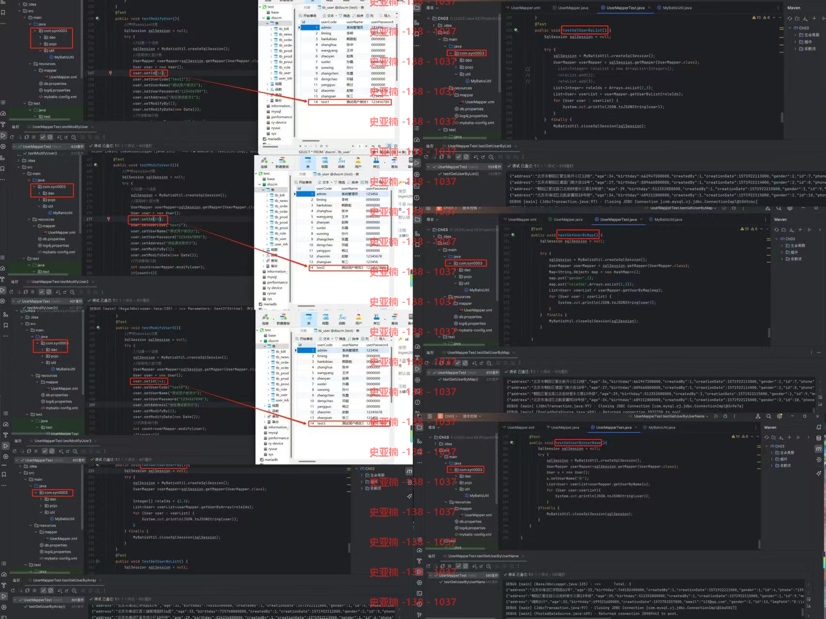Image resolution: width=826 pixels, height=619 pixels.
Task: Open Terminal tool window in testGetUserByUserName IDE
Action: click(419, 593)
